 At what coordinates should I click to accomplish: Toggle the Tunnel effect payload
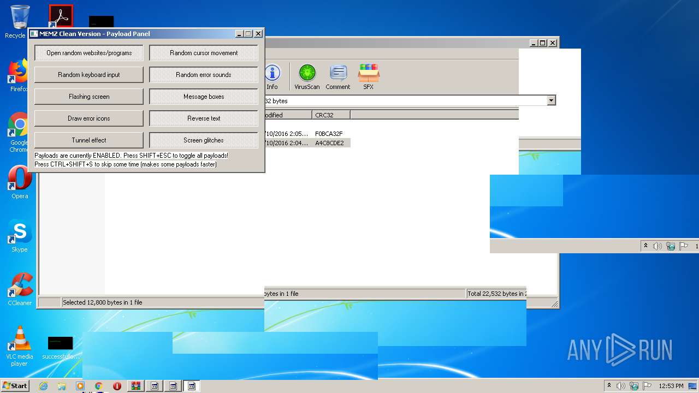(x=89, y=140)
